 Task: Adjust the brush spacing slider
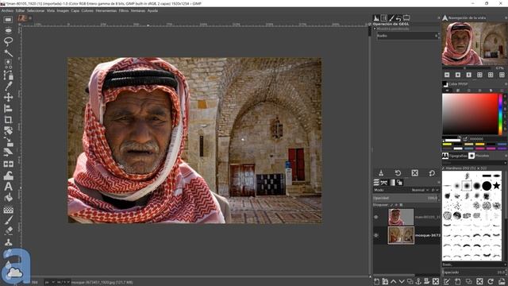(x=474, y=272)
